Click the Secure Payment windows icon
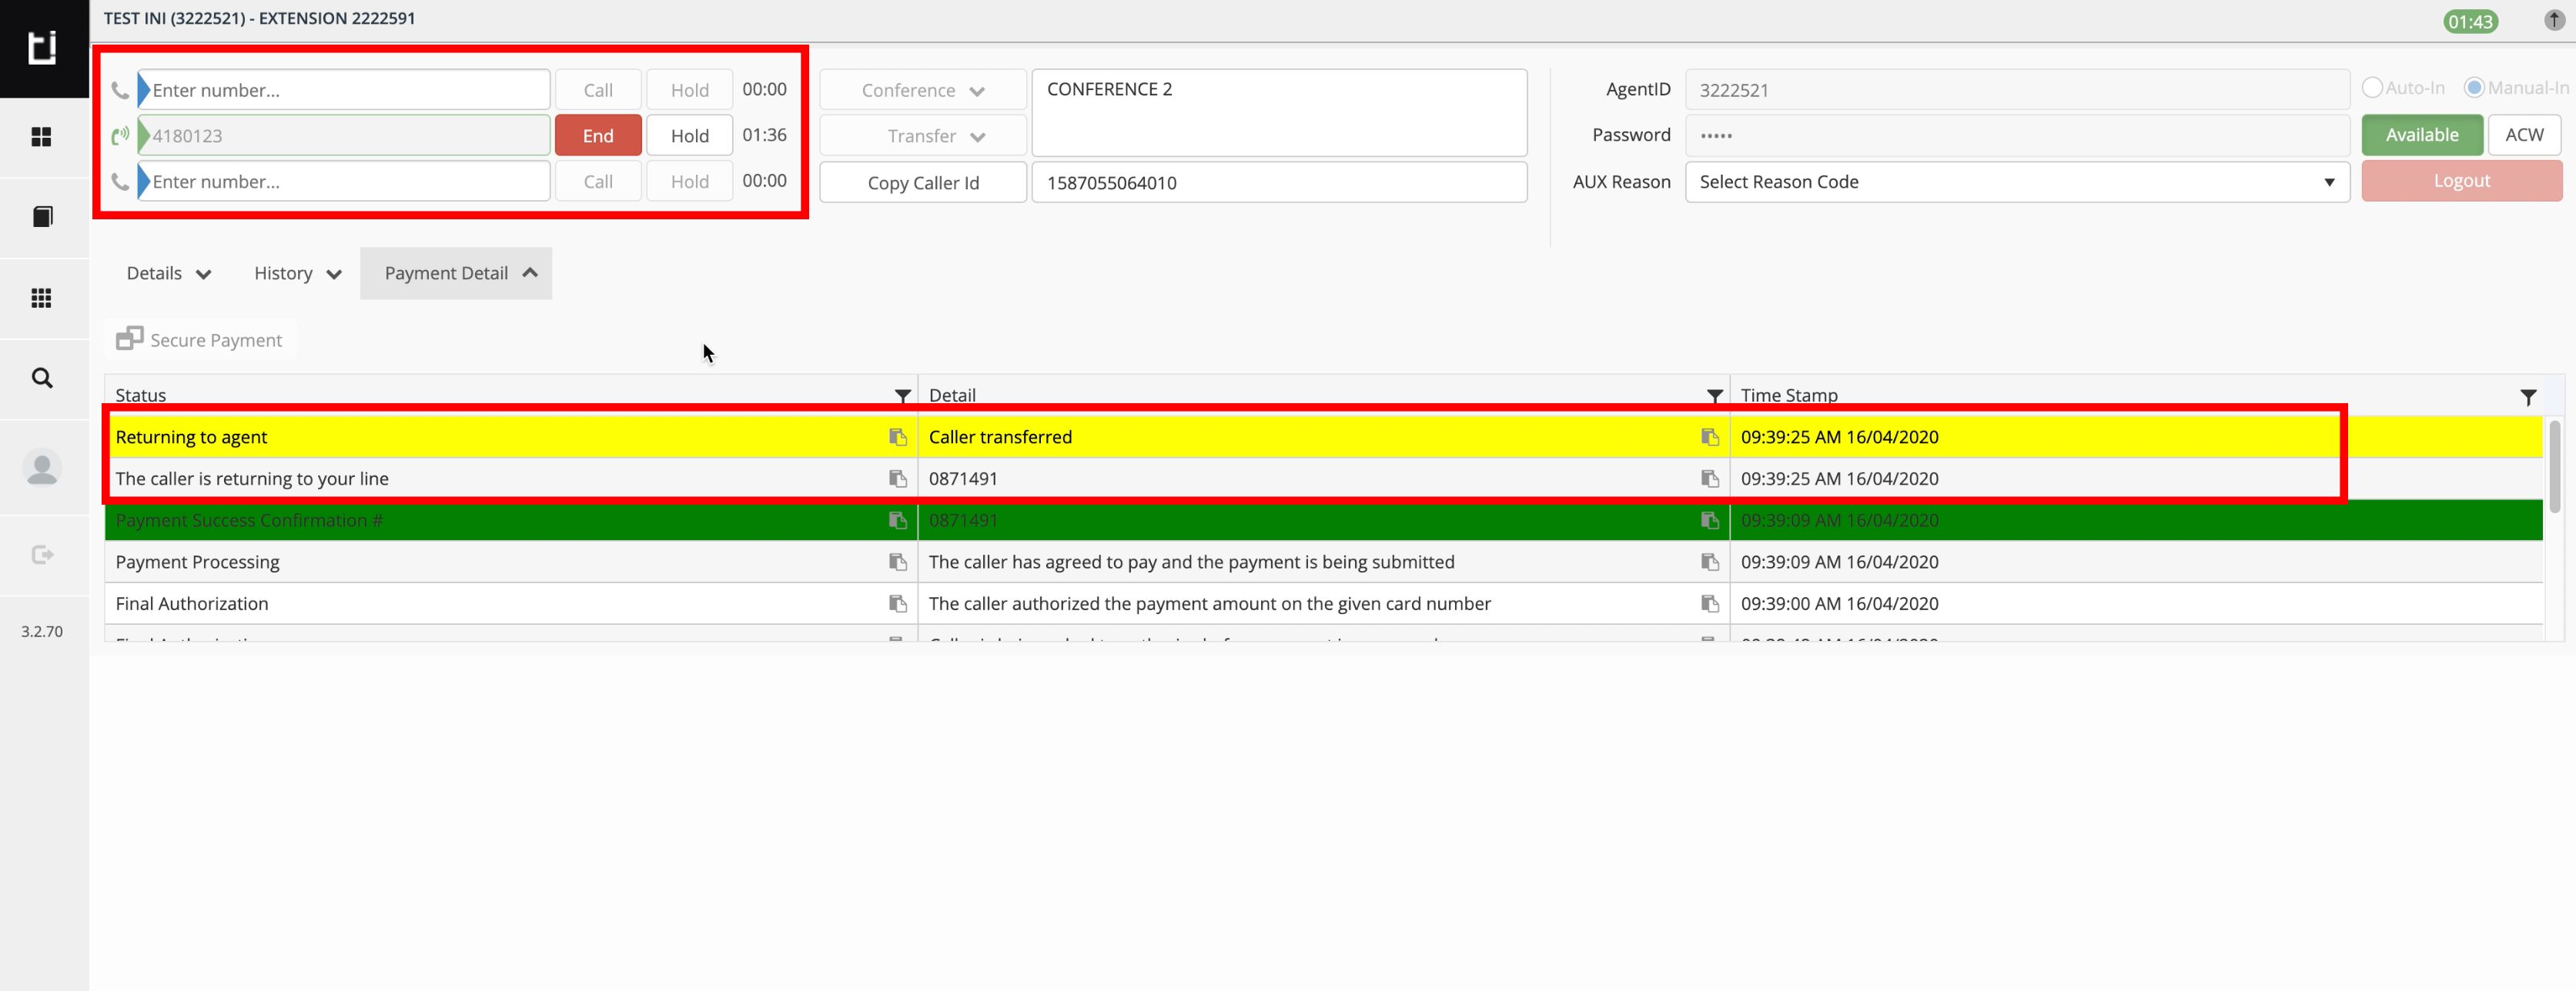Screen dimensions: 2576x991 coord(130,339)
